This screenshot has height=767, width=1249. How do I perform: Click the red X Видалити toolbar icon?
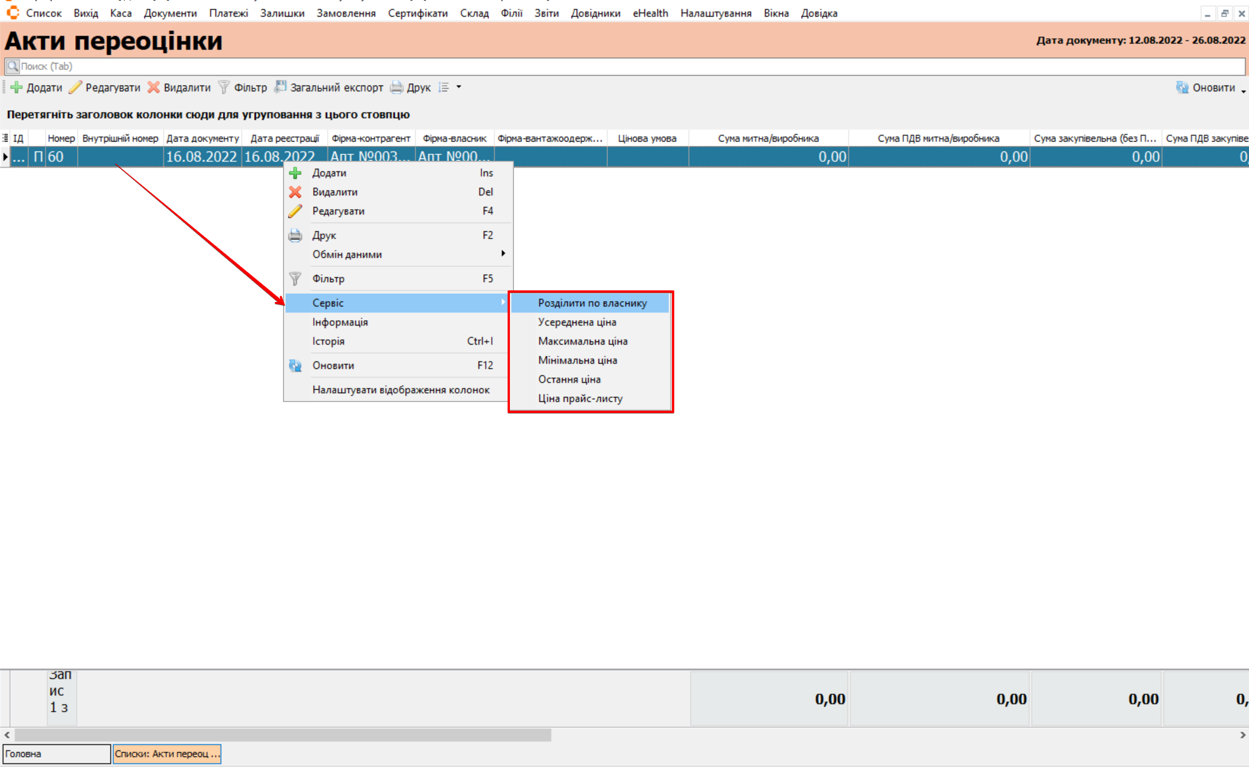153,87
